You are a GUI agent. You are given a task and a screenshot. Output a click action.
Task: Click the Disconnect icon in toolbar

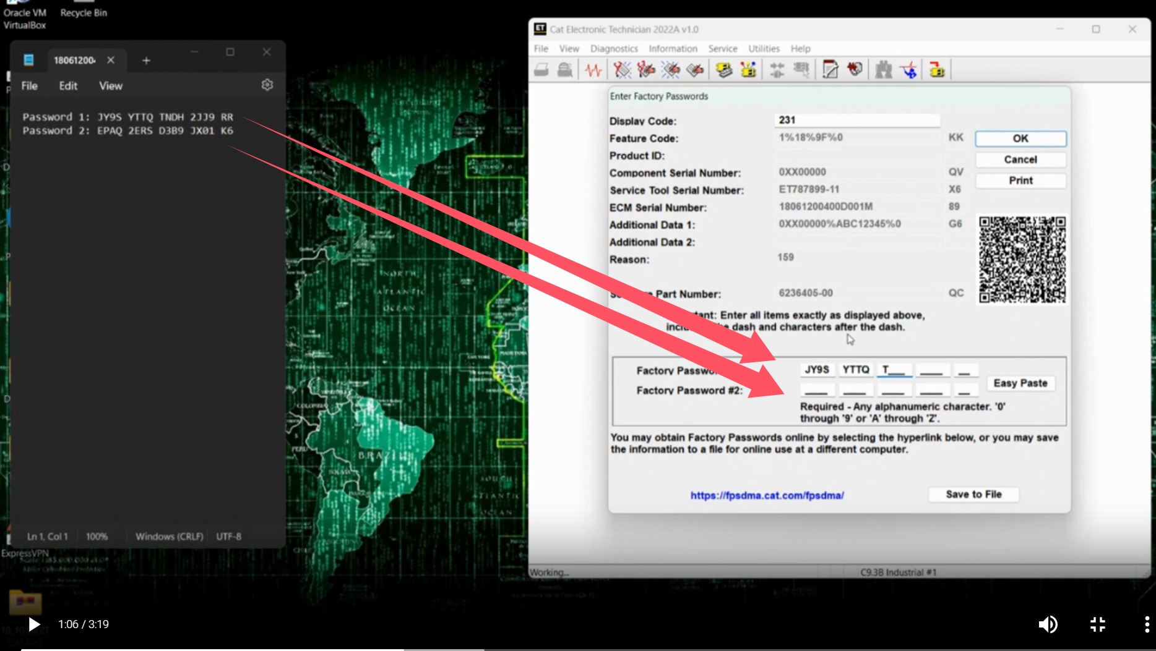pyautogui.click(x=801, y=70)
